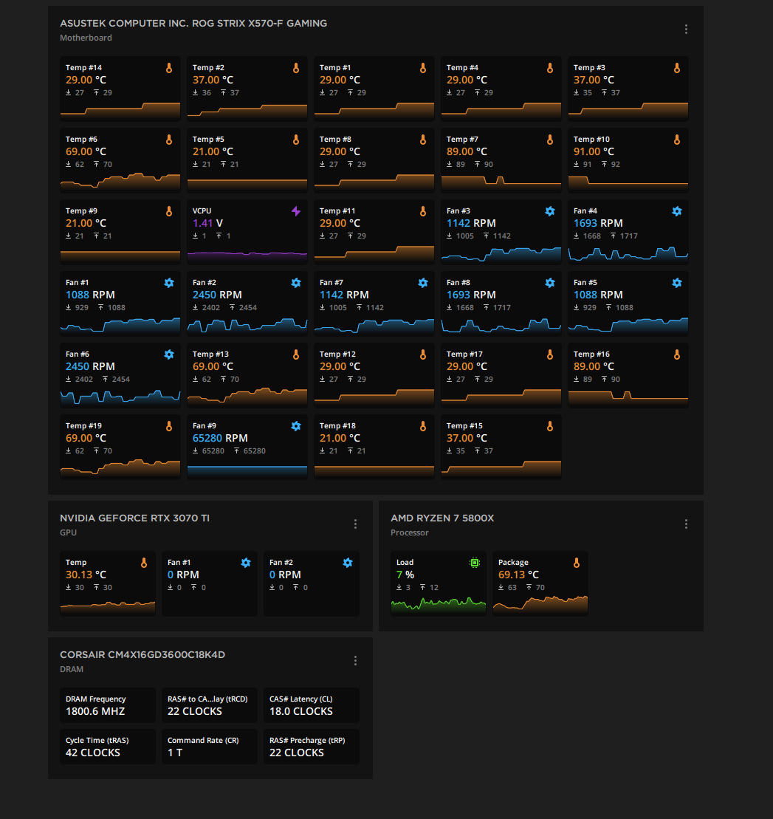Click the fan icon on Fan #8 card

click(549, 283)
